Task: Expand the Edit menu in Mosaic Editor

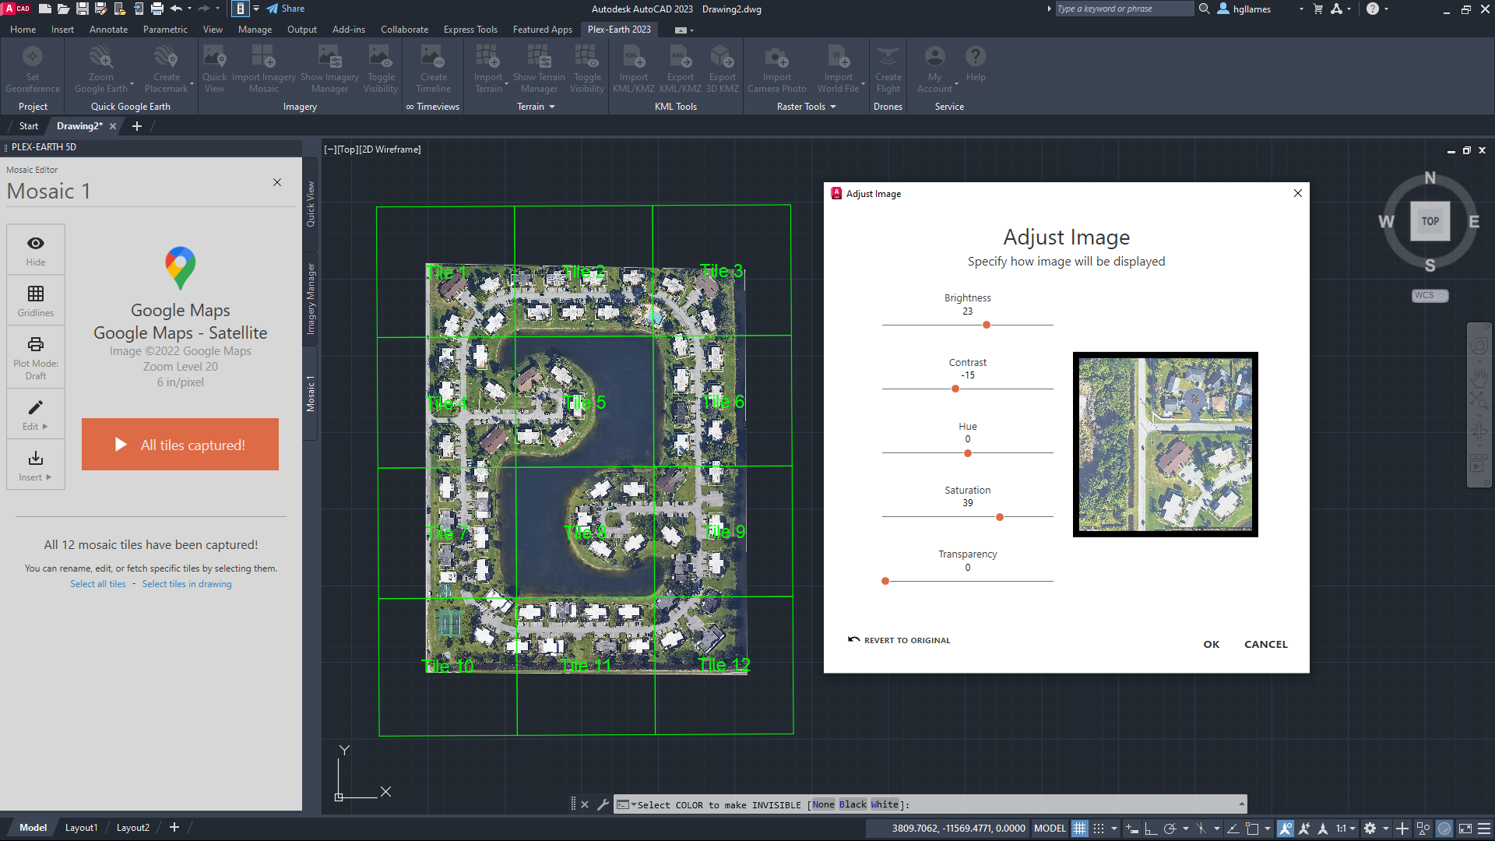Action: [x=36, y=414]
